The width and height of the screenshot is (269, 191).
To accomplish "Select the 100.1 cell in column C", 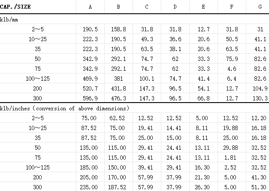I will 147,79.
